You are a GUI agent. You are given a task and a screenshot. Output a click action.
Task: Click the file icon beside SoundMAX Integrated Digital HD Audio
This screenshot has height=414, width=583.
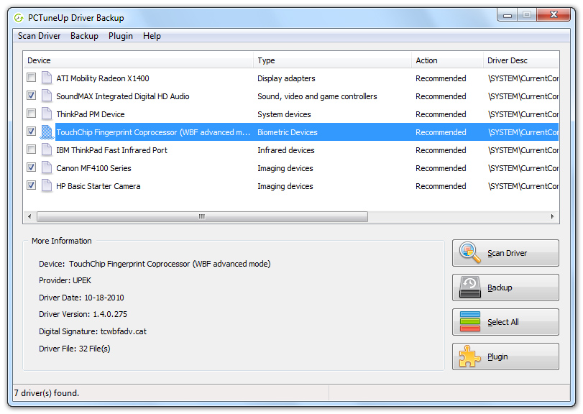pos(47,96)
